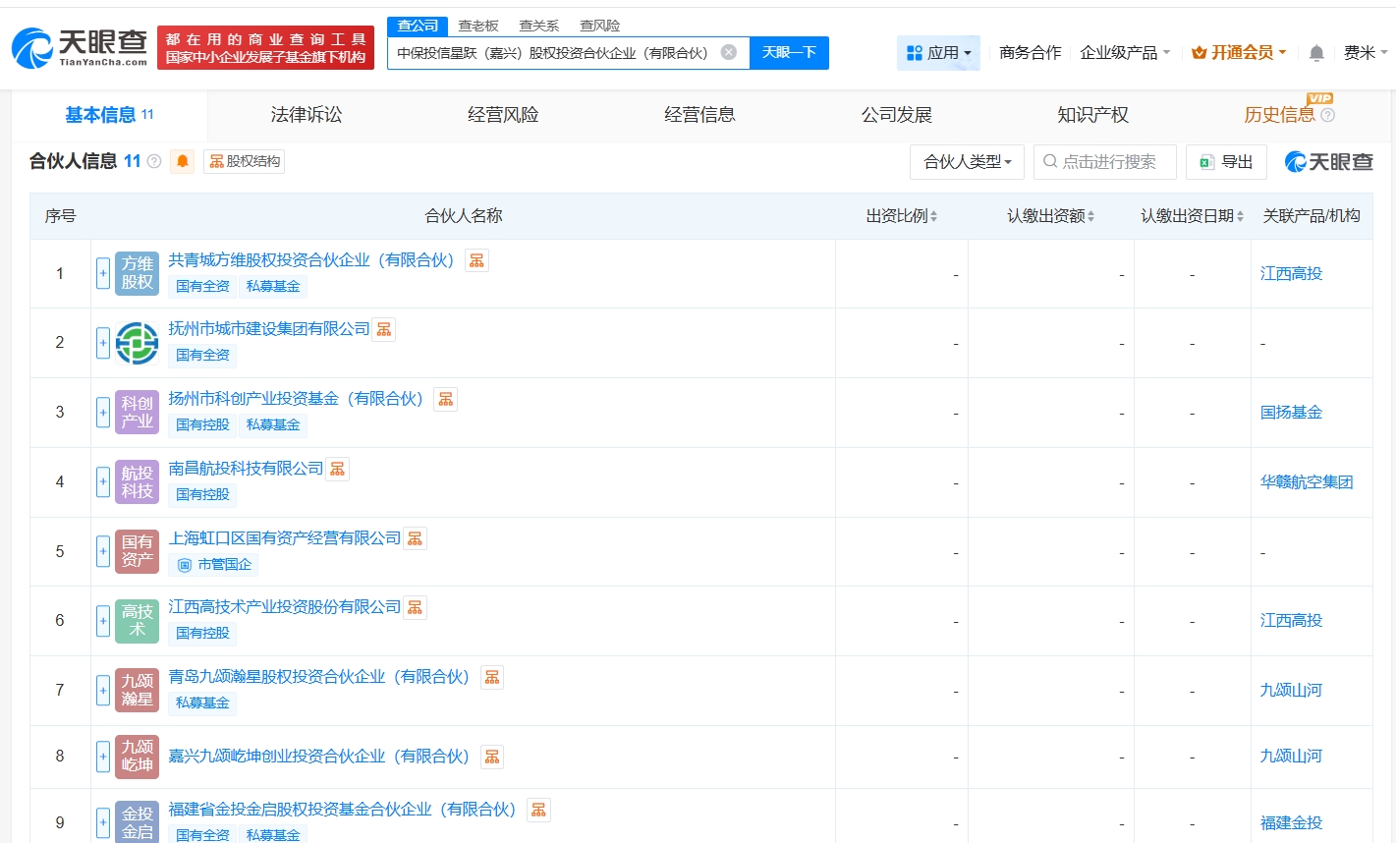Image resolution: width=1396 pixels, height=843 pixels.
Task: Click the 市管国企 tag under 上海虹口区国有资产
Action: coord(214,565)
